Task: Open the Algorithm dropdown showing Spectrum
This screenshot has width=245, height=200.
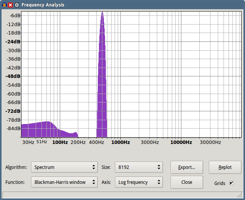Action: (x=64, y=167)
